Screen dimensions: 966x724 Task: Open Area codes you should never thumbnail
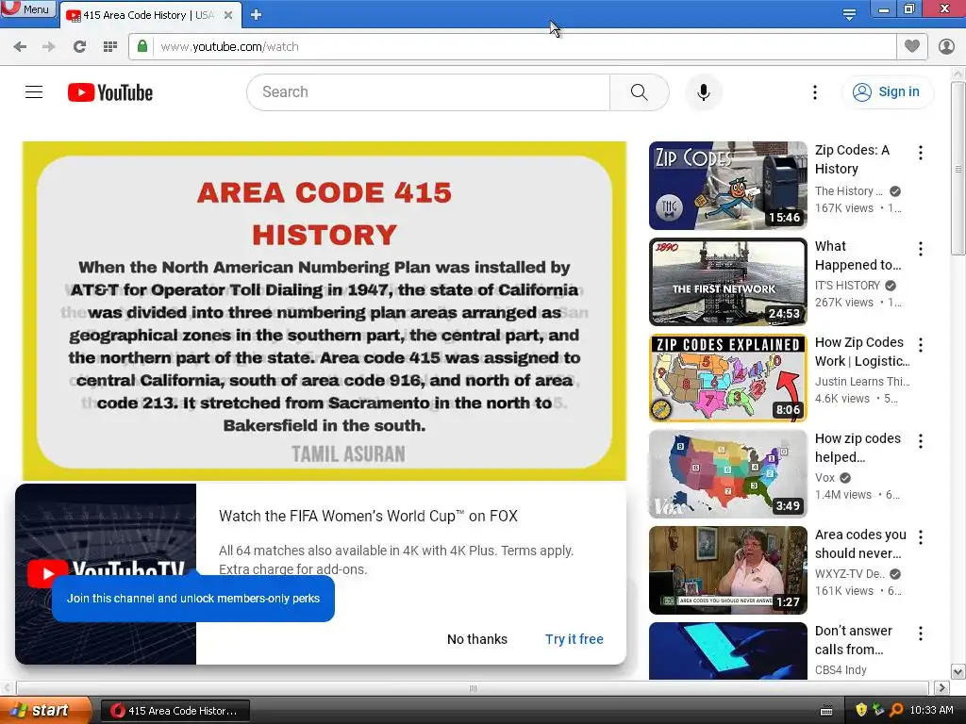(x=728, y=570)
